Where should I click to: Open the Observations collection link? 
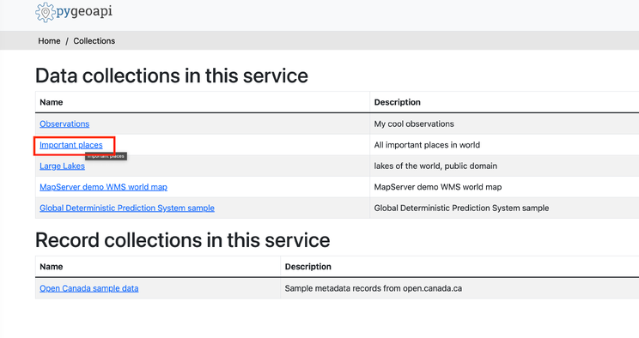(64, 124)
